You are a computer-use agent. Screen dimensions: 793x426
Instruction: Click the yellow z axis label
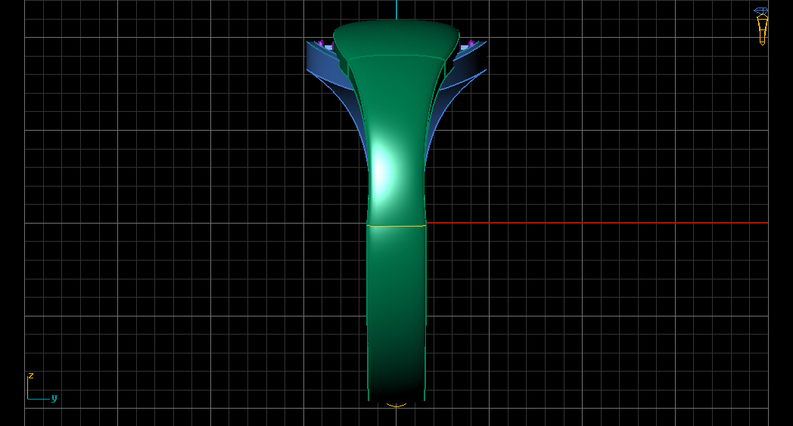click(31, 375)
